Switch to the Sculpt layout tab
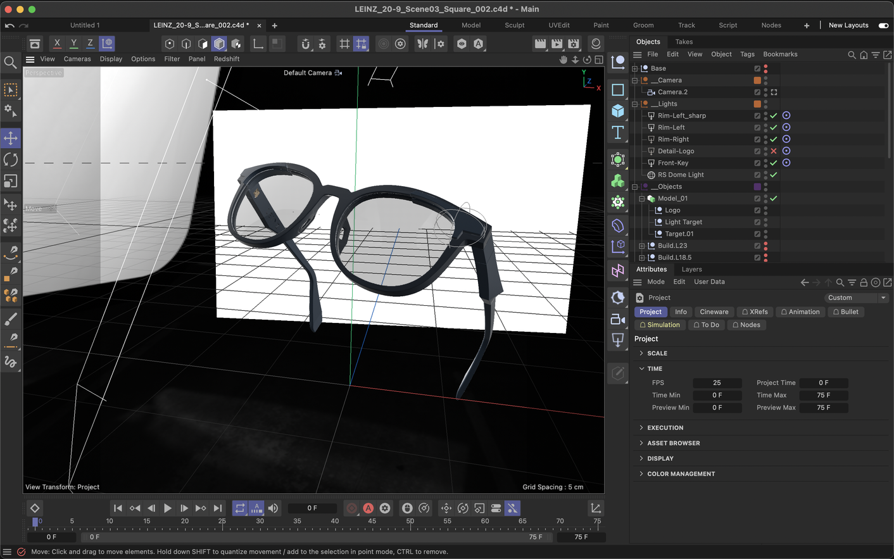This screenshot has height=559, width=894. click(x=514, y=25)
